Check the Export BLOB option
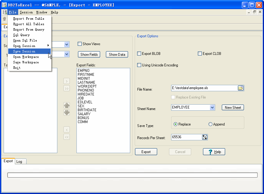Image resolution: width=264 pixels, height=194 pixels. (x=139, y=54)
